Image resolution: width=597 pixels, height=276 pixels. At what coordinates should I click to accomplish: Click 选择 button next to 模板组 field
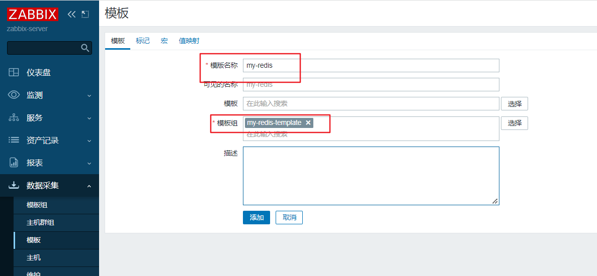(515, 123)
